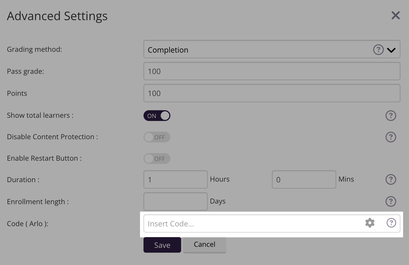
Task: Click the help icon in Grading method field
Action: coord(378,50)
